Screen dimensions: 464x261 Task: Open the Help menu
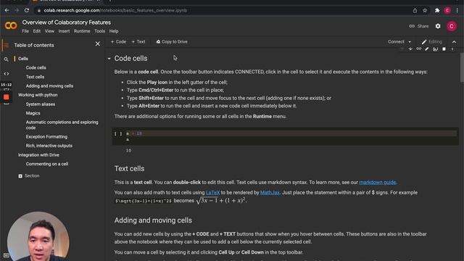[x=114, y=31]
